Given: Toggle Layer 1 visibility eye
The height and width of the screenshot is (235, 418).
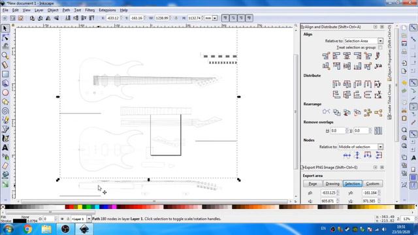Looking at the screenshot, I should point(62,219).
